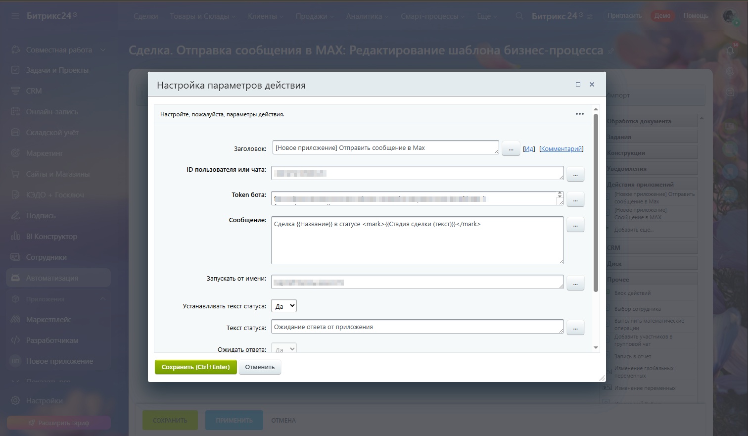Viewport: 748px width, 436px height.
Task: Collapse the Приложения section chevron
Action: coord(103,299)
